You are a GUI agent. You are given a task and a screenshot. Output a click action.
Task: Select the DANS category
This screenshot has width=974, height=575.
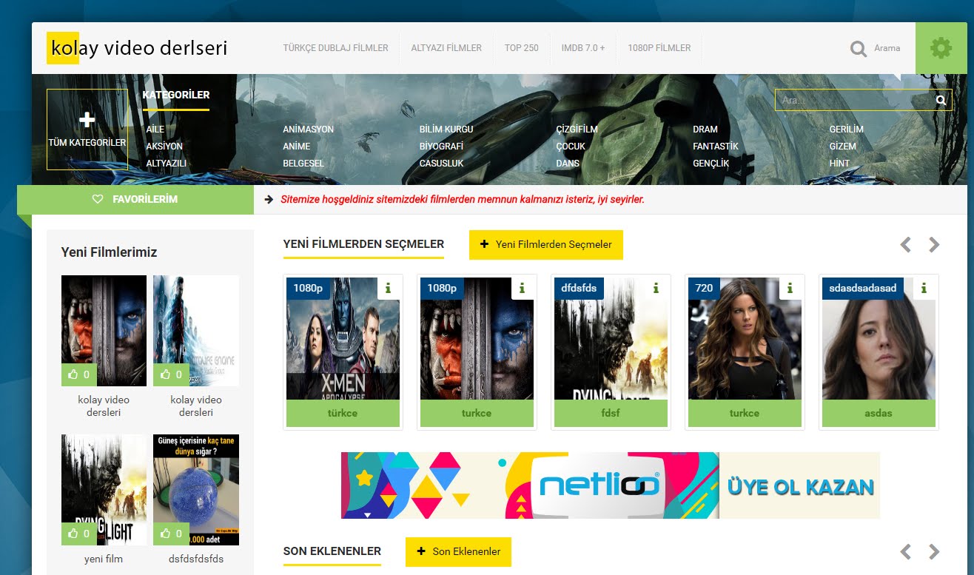point(568,164)
